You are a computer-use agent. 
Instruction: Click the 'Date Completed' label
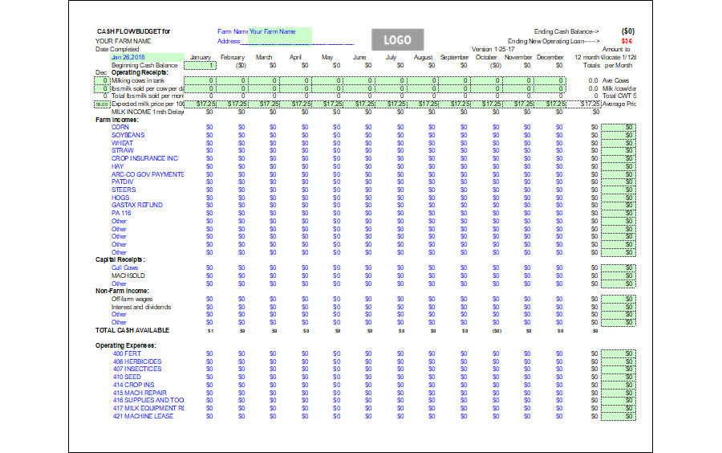tap(117, 49)
